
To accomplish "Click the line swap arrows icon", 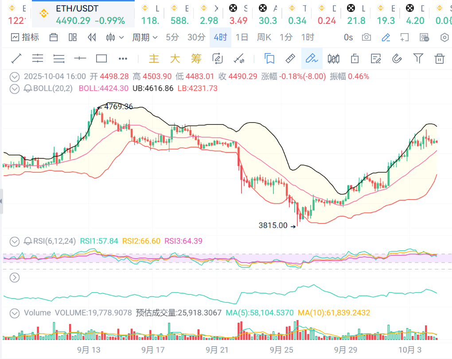I will 239,59.
